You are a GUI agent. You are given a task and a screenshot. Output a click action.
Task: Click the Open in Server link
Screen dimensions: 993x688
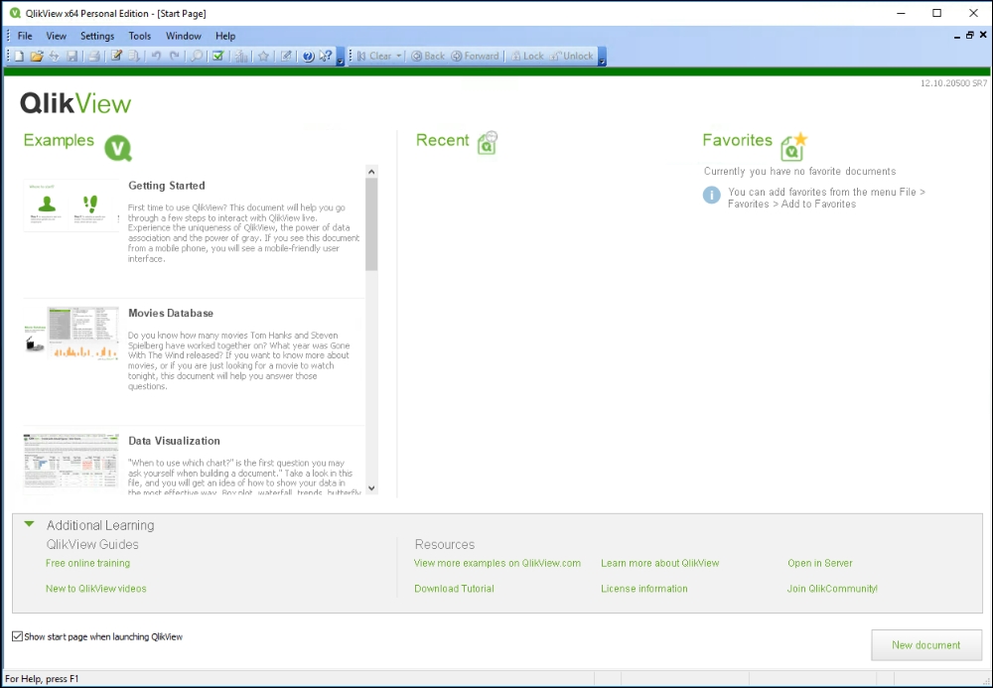[x=820, y=563]
